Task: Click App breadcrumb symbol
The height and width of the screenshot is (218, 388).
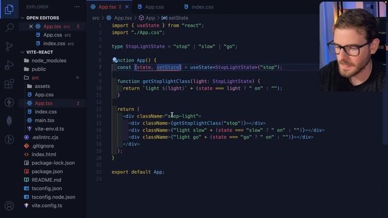Action: [x=150, y=18]
